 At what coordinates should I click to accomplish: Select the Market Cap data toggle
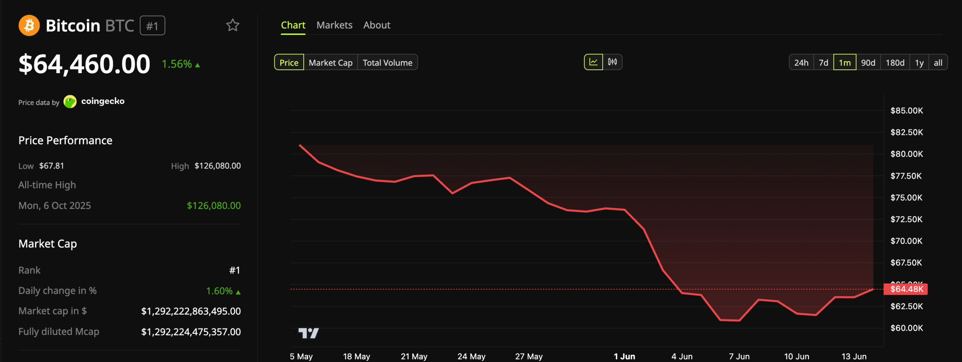(331, 62)
